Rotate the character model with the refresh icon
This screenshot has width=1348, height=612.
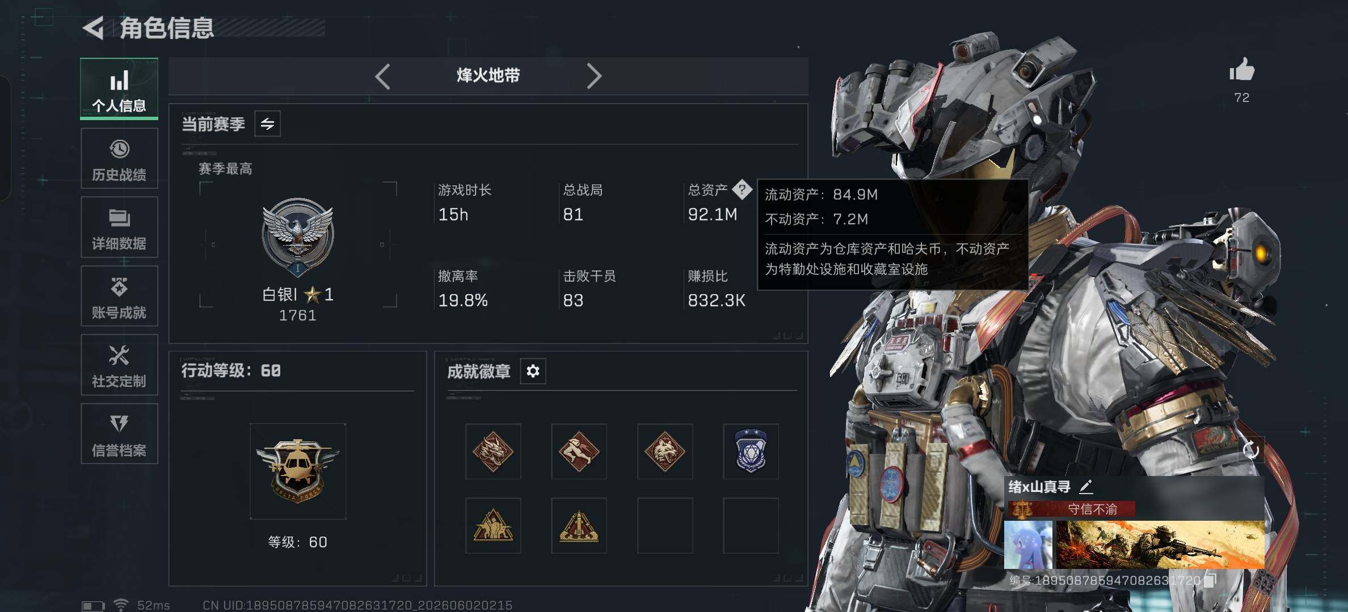1250,450
